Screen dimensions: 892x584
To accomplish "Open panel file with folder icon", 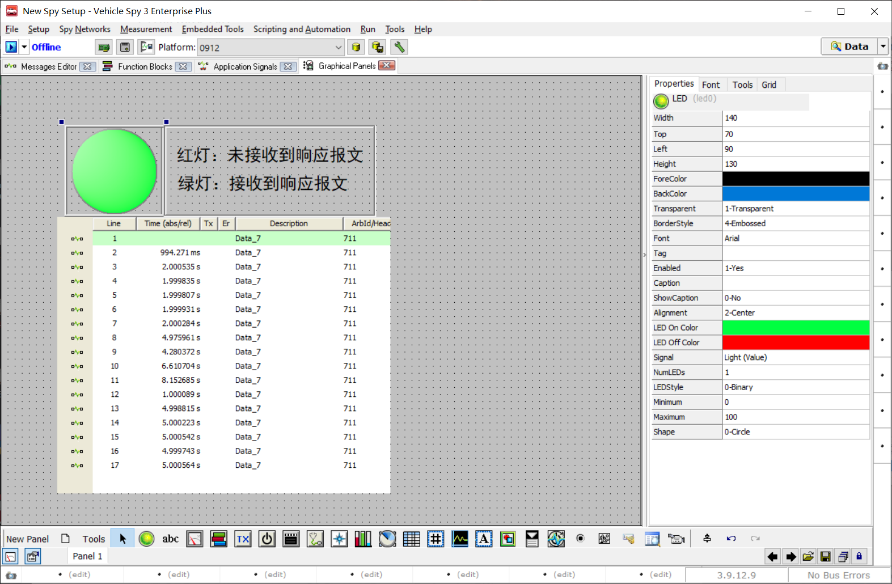I will [808, 557].
